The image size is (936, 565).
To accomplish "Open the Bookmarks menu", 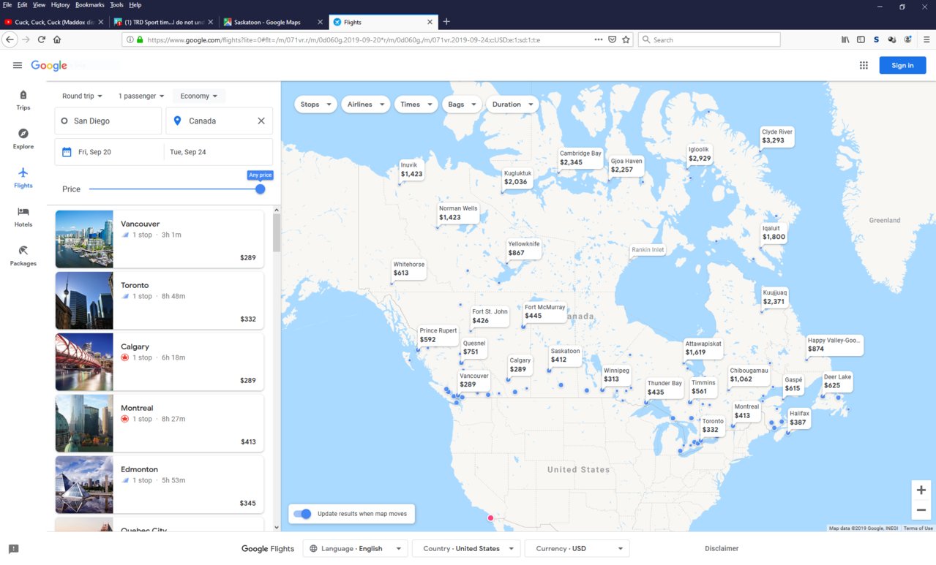I will (x=90, y=5).
